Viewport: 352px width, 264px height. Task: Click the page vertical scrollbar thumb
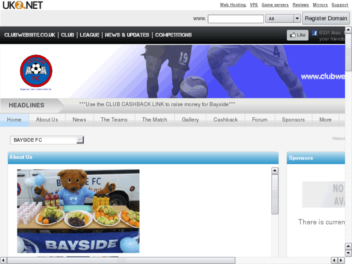348,52
